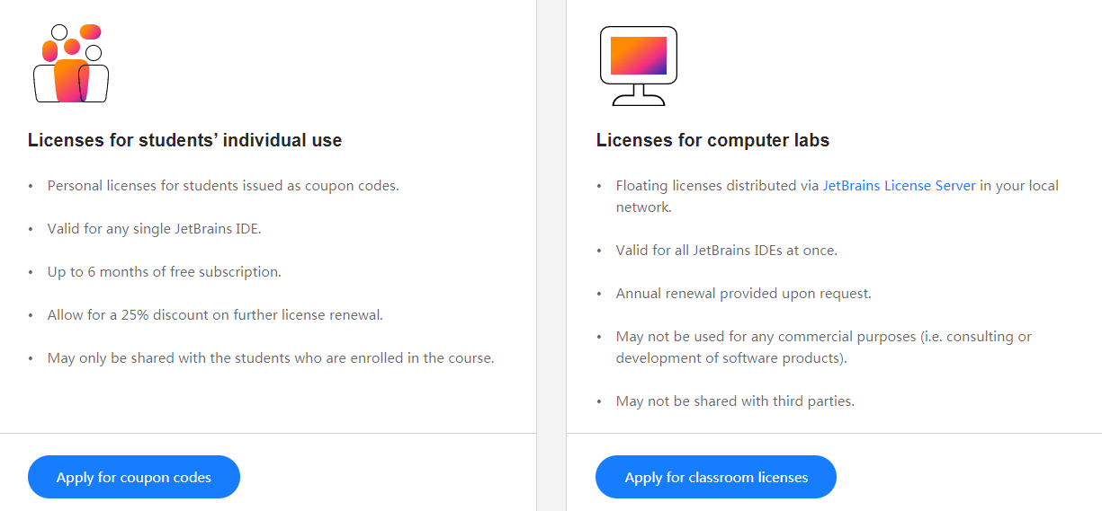Click May not be shared with third parties
This screenshot has width=1102, height=511.
[735, 401]
